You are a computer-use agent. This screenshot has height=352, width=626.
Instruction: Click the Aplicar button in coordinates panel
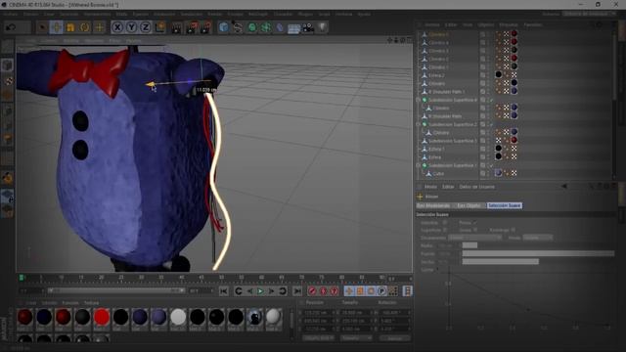click(394, 338)
